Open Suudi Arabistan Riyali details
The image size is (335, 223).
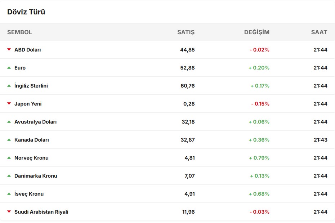41,212
